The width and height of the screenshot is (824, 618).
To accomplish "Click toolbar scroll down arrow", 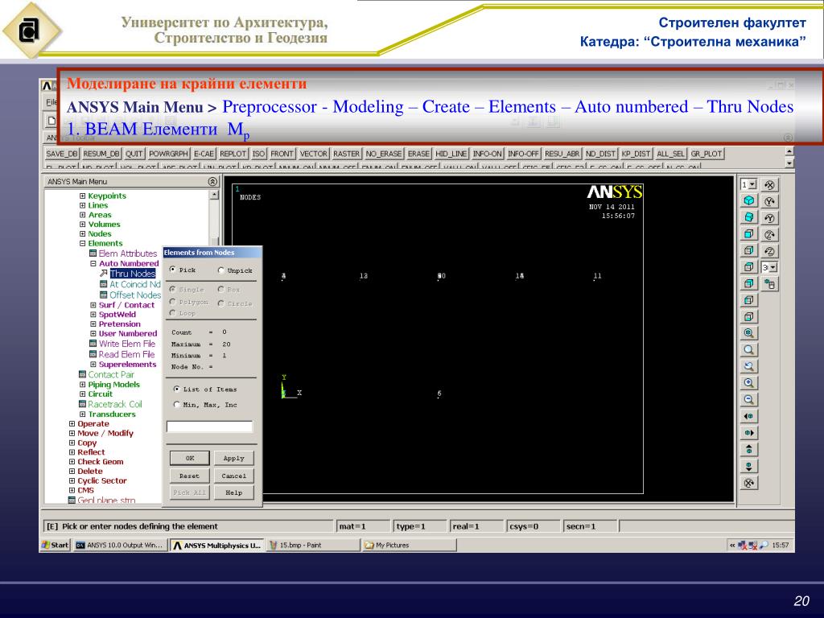I will (789, 163).
